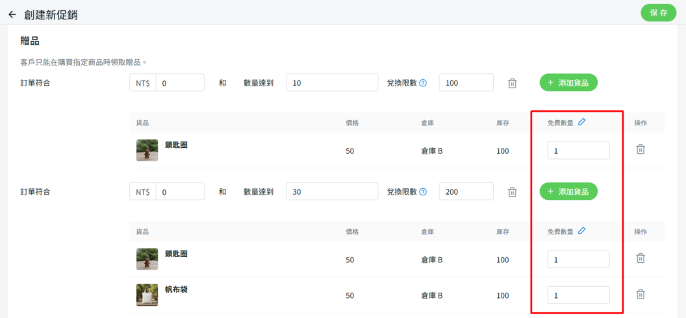Open the 兌換限數 help icon in first condition
Viewport: 686px width, 318px height.
[x=423, y=83]
